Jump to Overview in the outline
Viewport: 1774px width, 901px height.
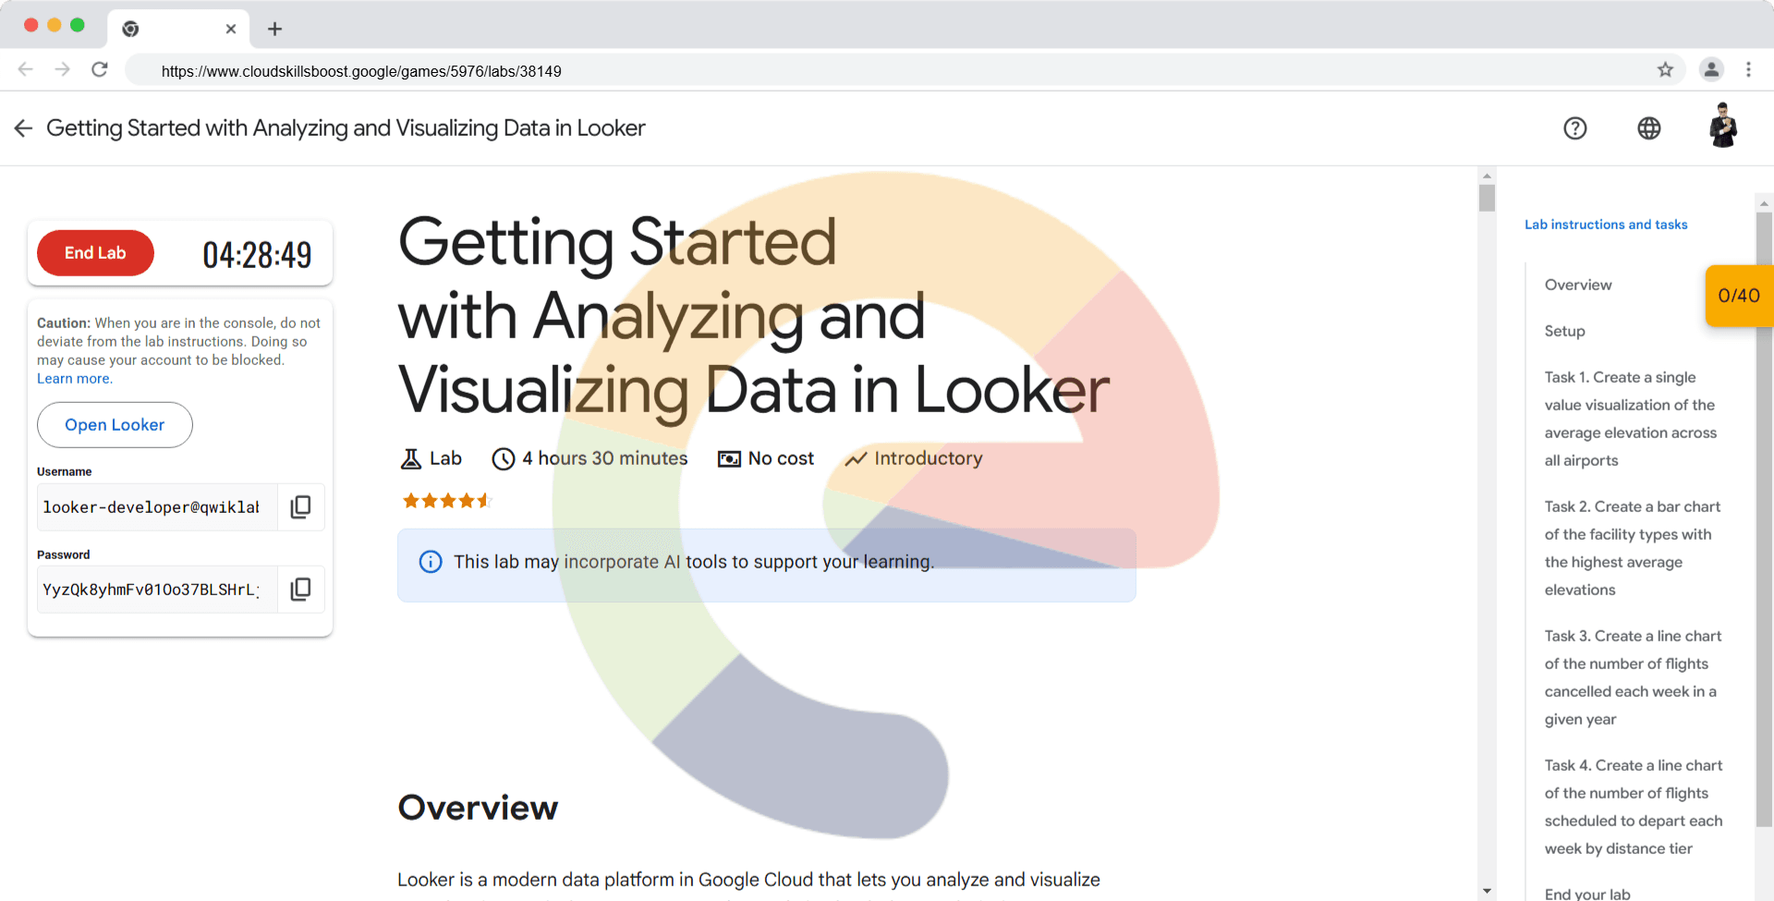1578,285
